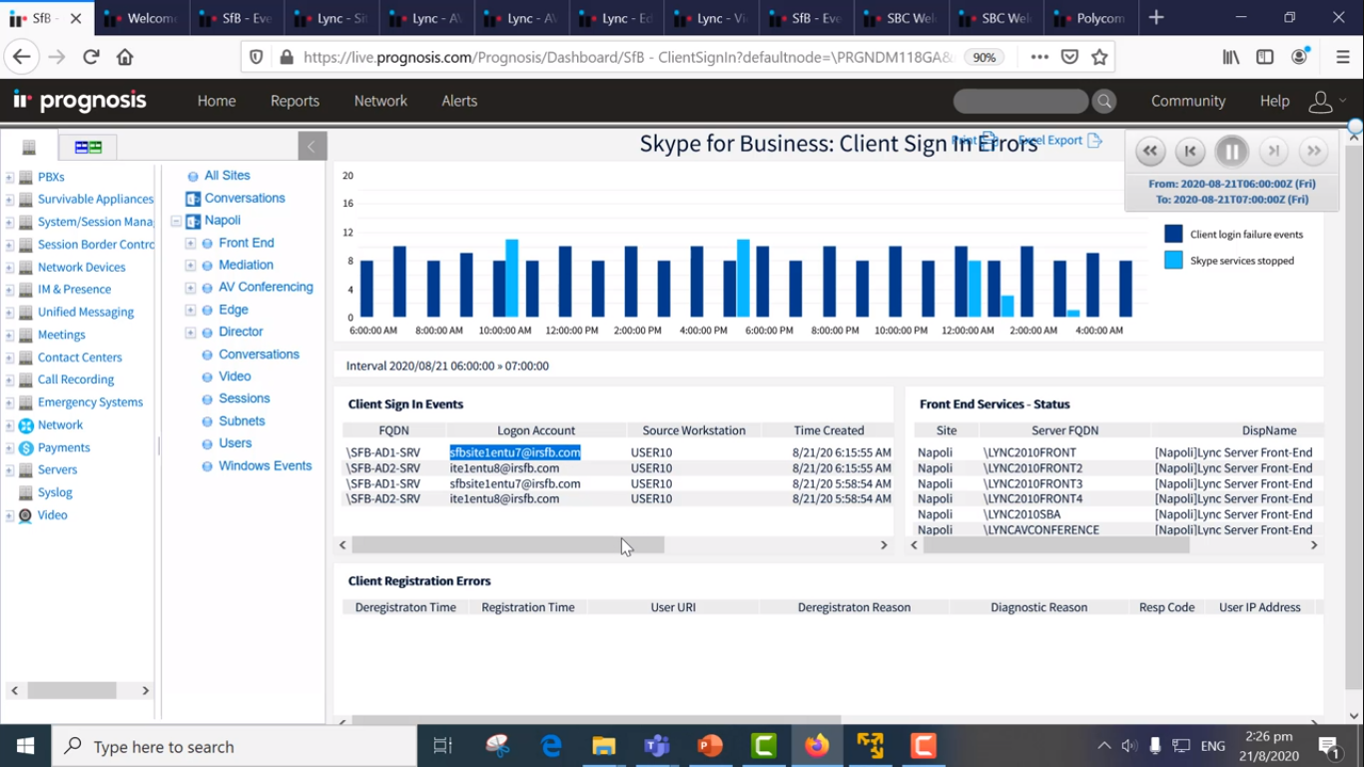Open the page actions ellipsis menu

pos(1039,57)
